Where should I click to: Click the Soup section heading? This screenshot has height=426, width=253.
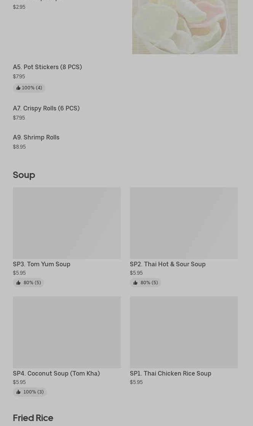[x=24, y=175]
